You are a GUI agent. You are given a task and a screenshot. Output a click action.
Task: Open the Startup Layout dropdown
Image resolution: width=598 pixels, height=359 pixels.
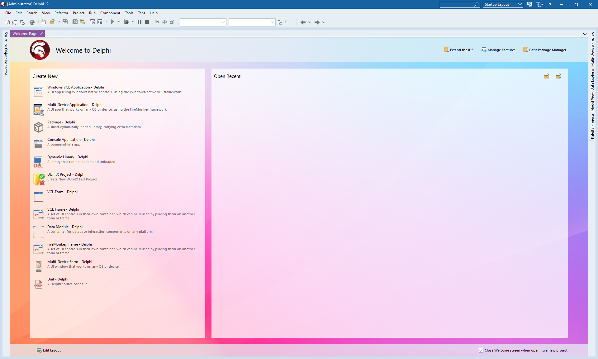[503, 4]
